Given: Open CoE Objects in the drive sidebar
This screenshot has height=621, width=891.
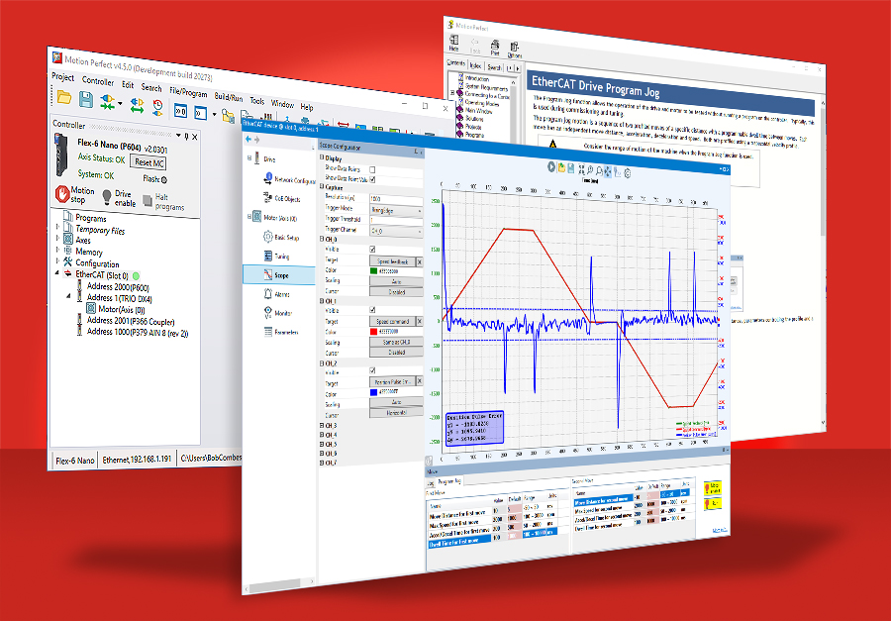Looking at the screenshot, I should pos(282,198).
